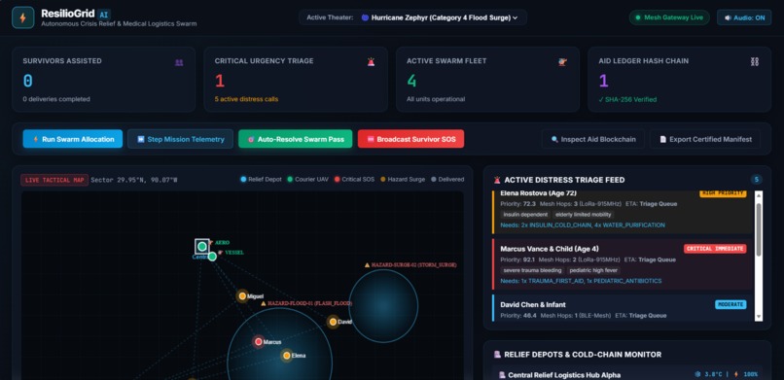784x380 pixels.
Task: Click the Courier UAV legend dot
Action: pyautogui.click(x=290, y=179)
